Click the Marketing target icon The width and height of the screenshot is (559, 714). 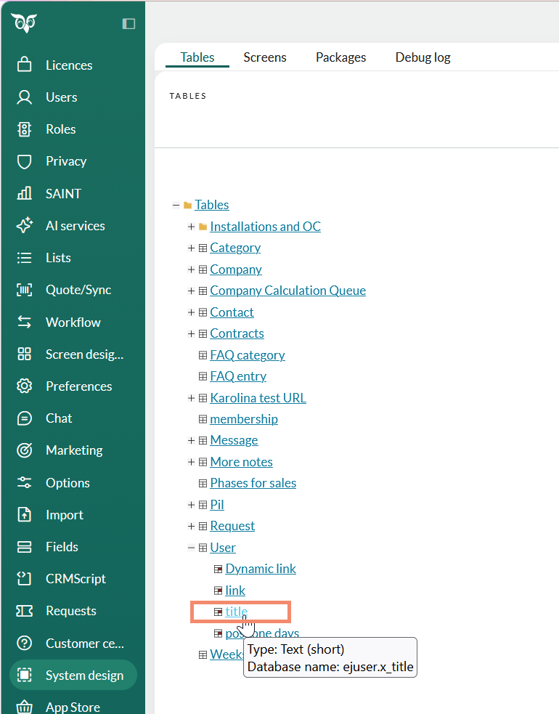pos(25,450)
